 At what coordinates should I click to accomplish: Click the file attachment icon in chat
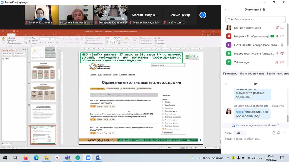[x=274, y=133]
